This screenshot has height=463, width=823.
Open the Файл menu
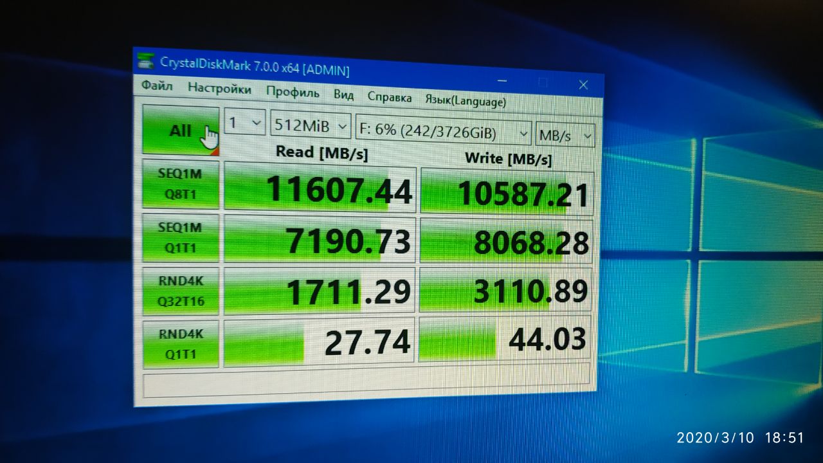[157, 84]
